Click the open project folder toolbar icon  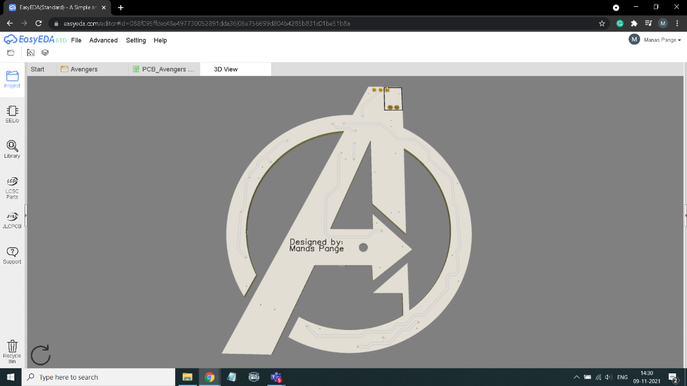click(10, 53)
